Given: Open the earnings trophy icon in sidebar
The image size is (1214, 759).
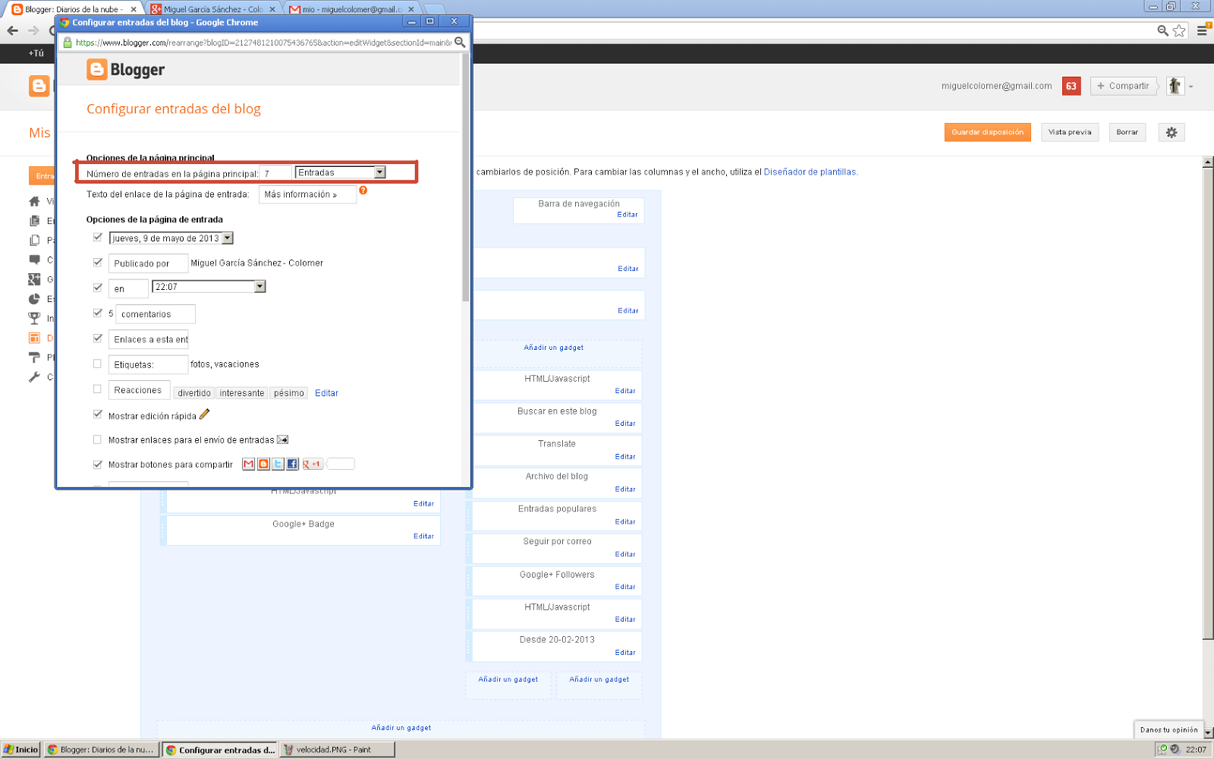Looking at the screenshot, I should (34, 318).
